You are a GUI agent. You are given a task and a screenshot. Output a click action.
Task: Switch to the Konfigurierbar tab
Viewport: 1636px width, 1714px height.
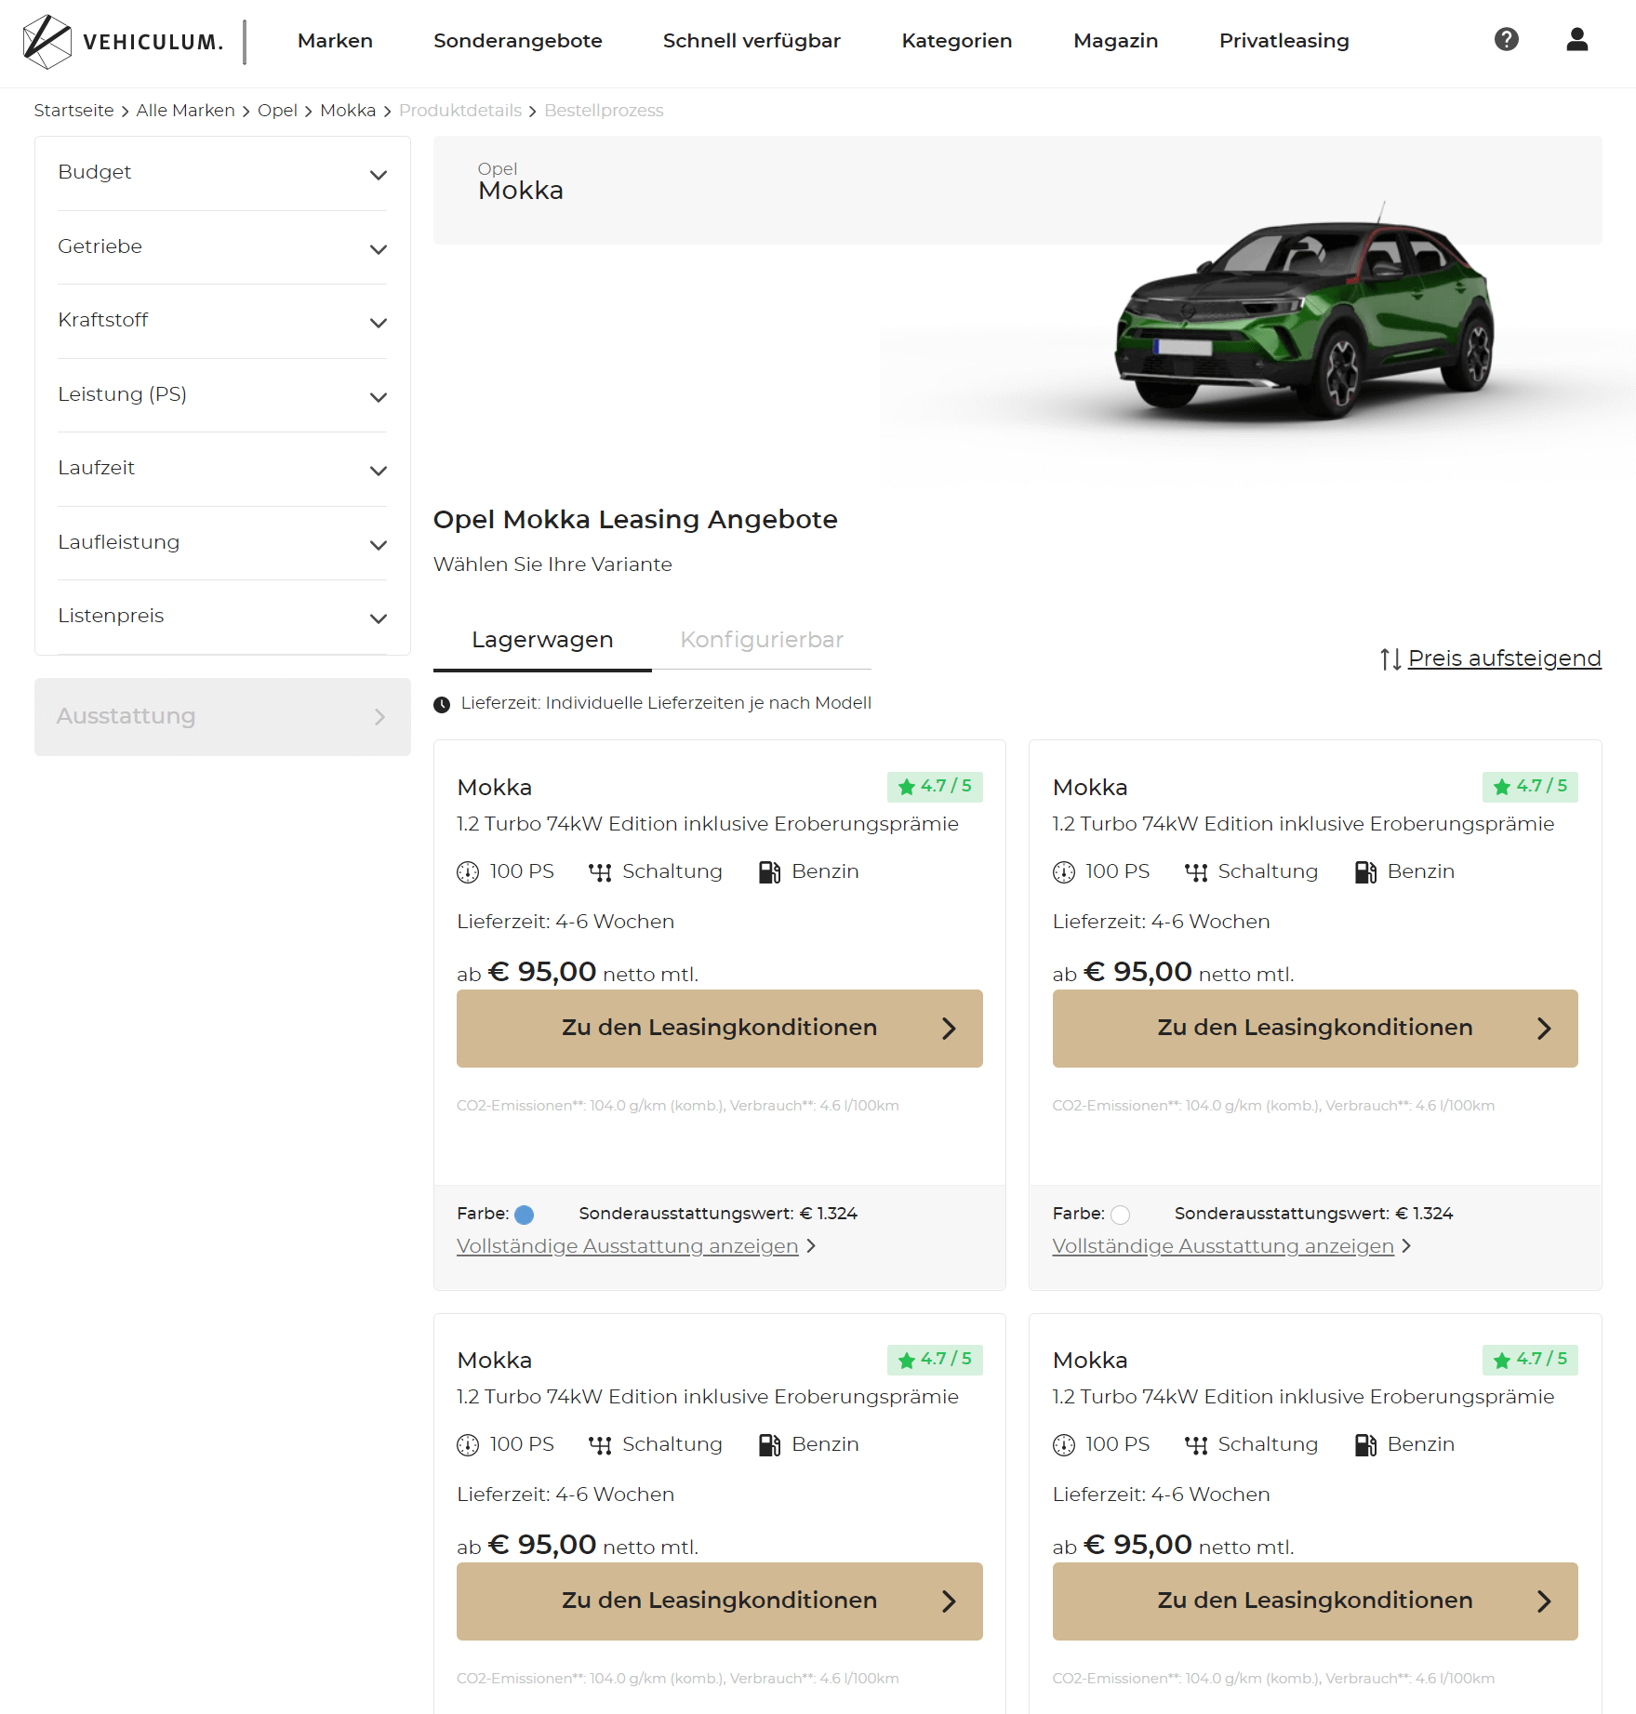[762, 640]
